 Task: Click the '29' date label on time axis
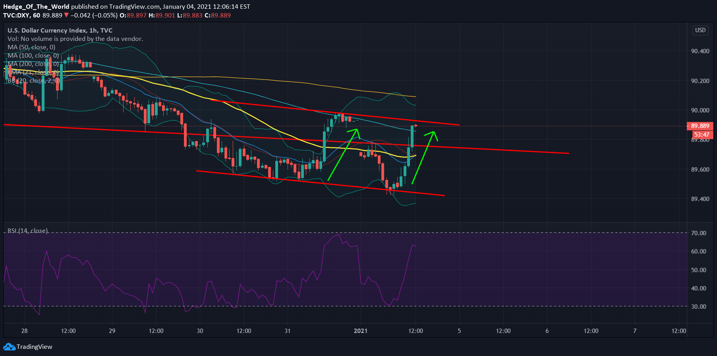tap(112, 331)
